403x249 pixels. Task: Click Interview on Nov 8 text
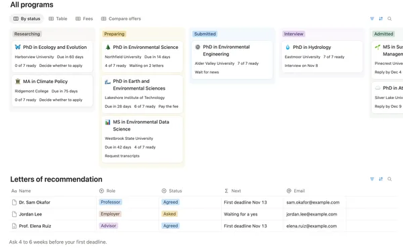pyautogui.click(x=301, y=66)
